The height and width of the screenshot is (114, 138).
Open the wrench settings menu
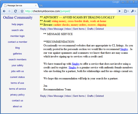134,11
